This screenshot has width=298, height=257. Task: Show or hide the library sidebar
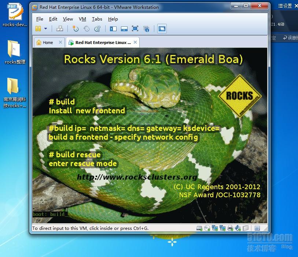click(113, 29)
